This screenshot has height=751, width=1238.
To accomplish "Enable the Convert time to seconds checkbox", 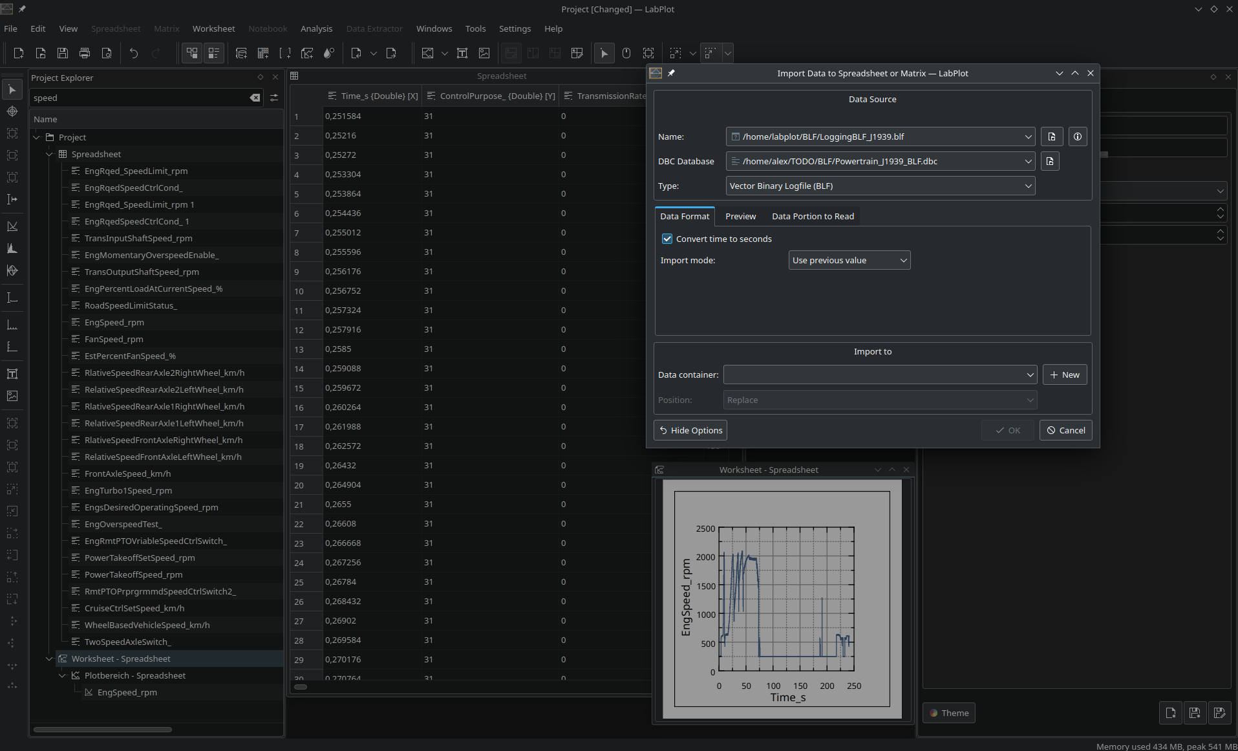I will click(667, 239).
